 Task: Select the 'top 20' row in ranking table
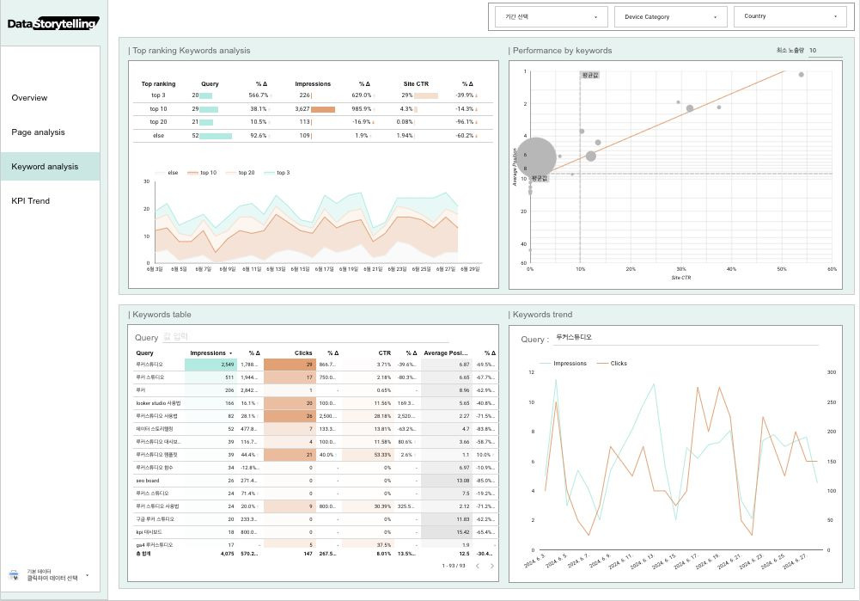click(313, 122)
